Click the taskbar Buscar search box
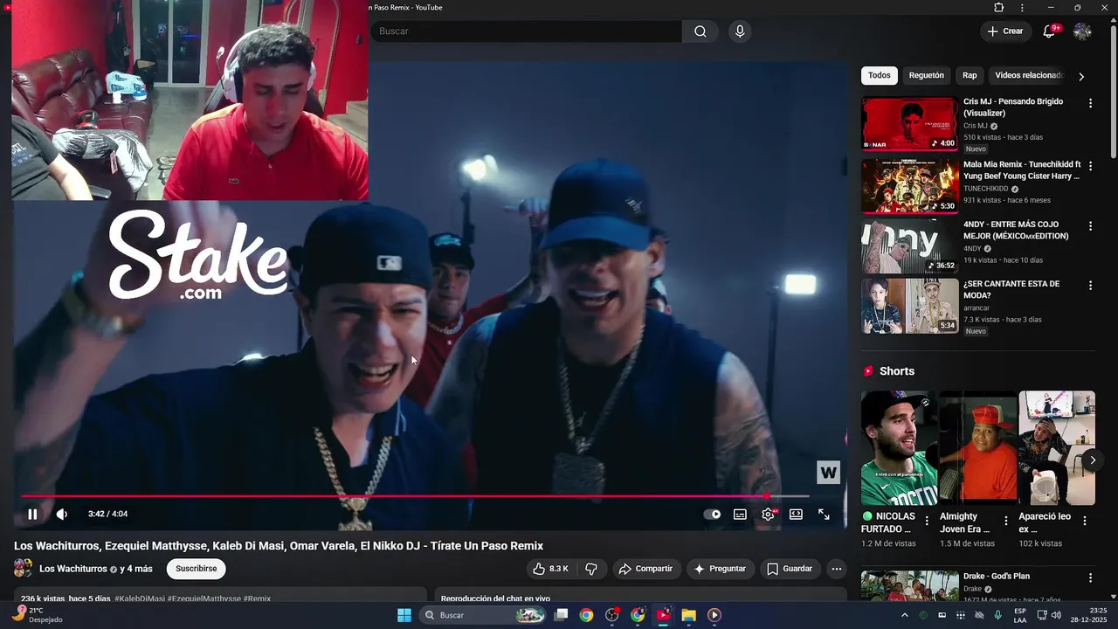Viewport: 1118px width, 629px height. [x=483, y=615]
